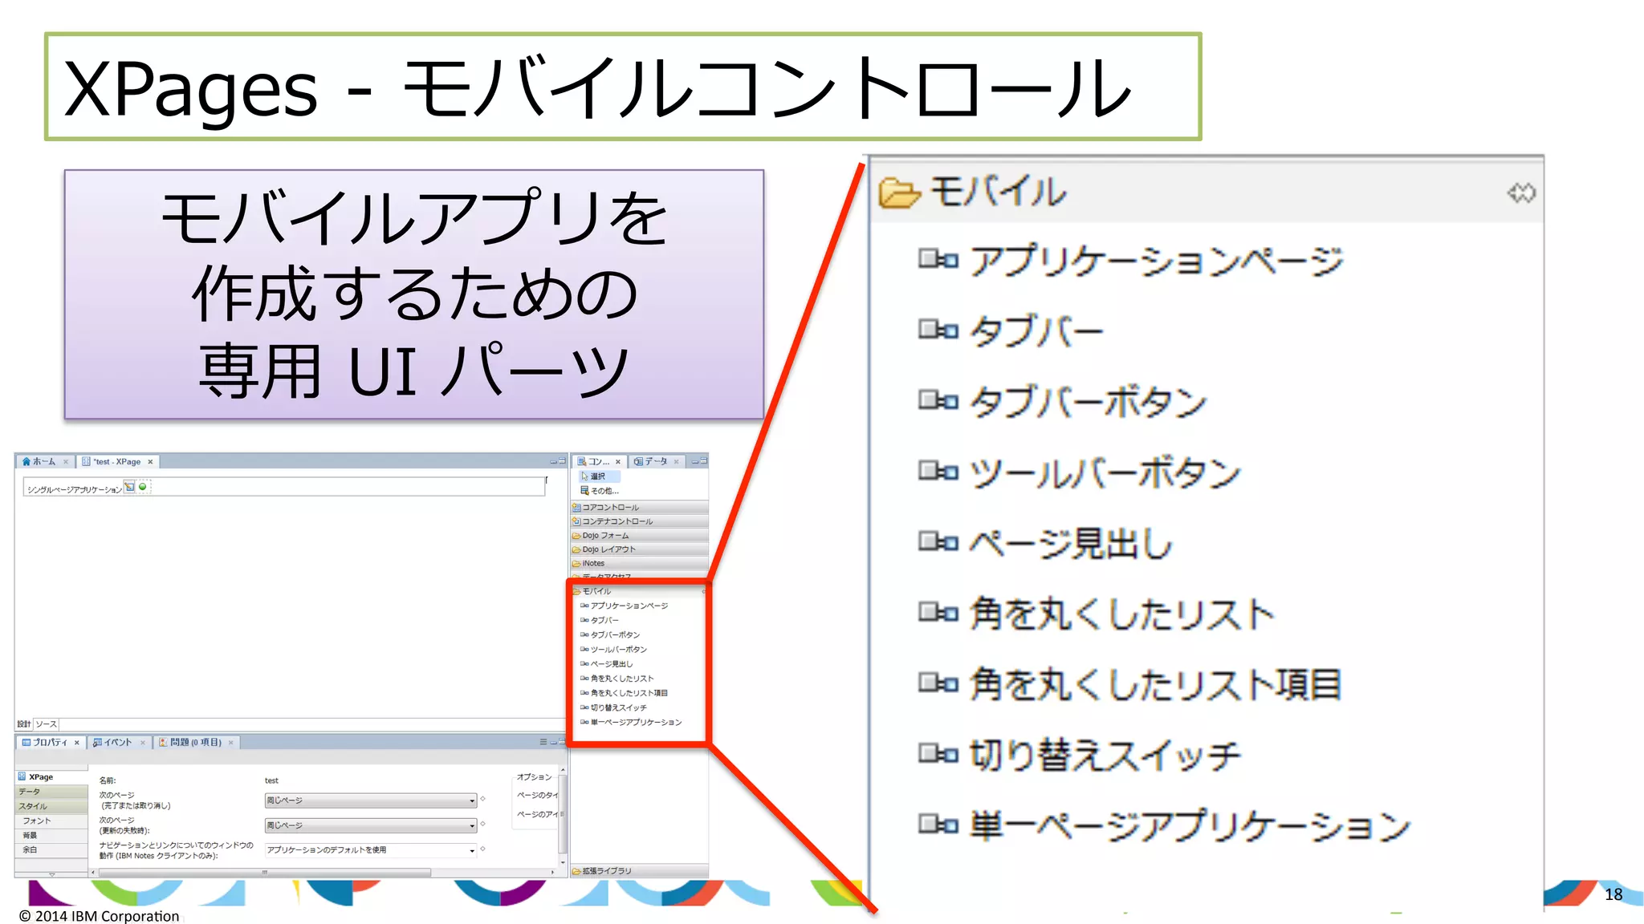Click その他... in the Designer palette

600,491
